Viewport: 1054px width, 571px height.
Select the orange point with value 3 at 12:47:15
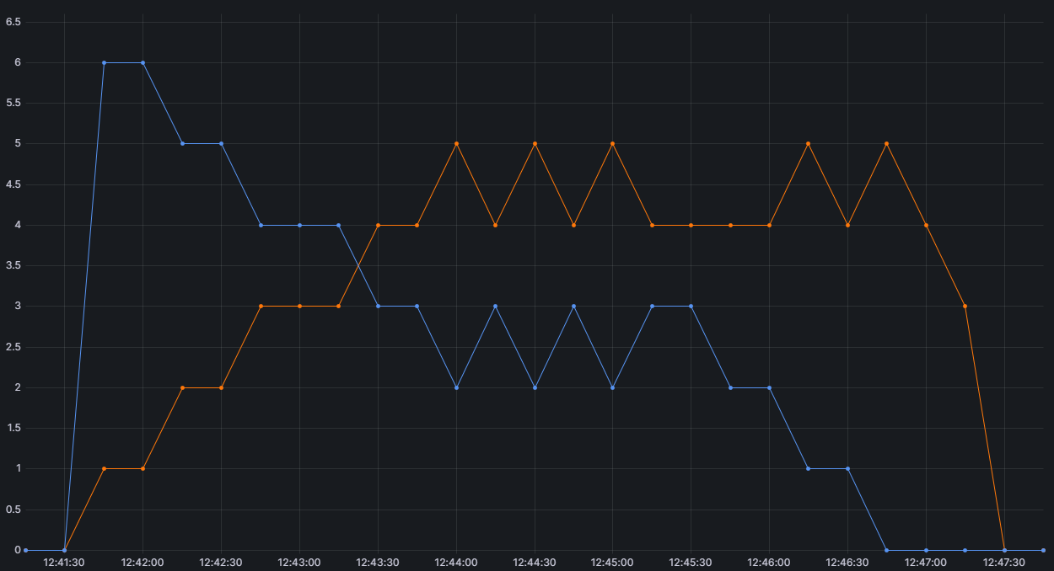click(965, 306)
